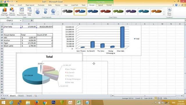
Task: Open Internet Explorer from the taskbar
Action: pyautogui.click(x=11, y=102)
